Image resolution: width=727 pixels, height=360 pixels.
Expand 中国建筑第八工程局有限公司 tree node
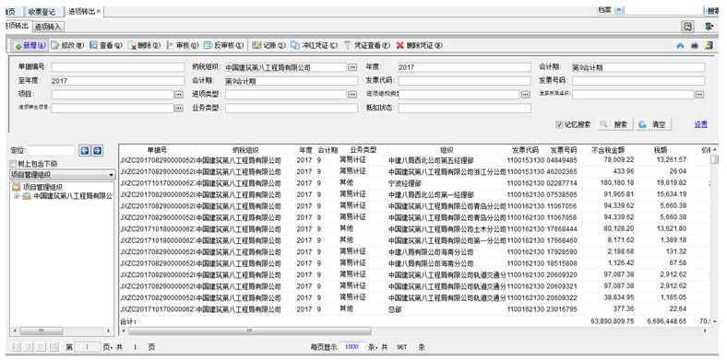tap(17, 196)
